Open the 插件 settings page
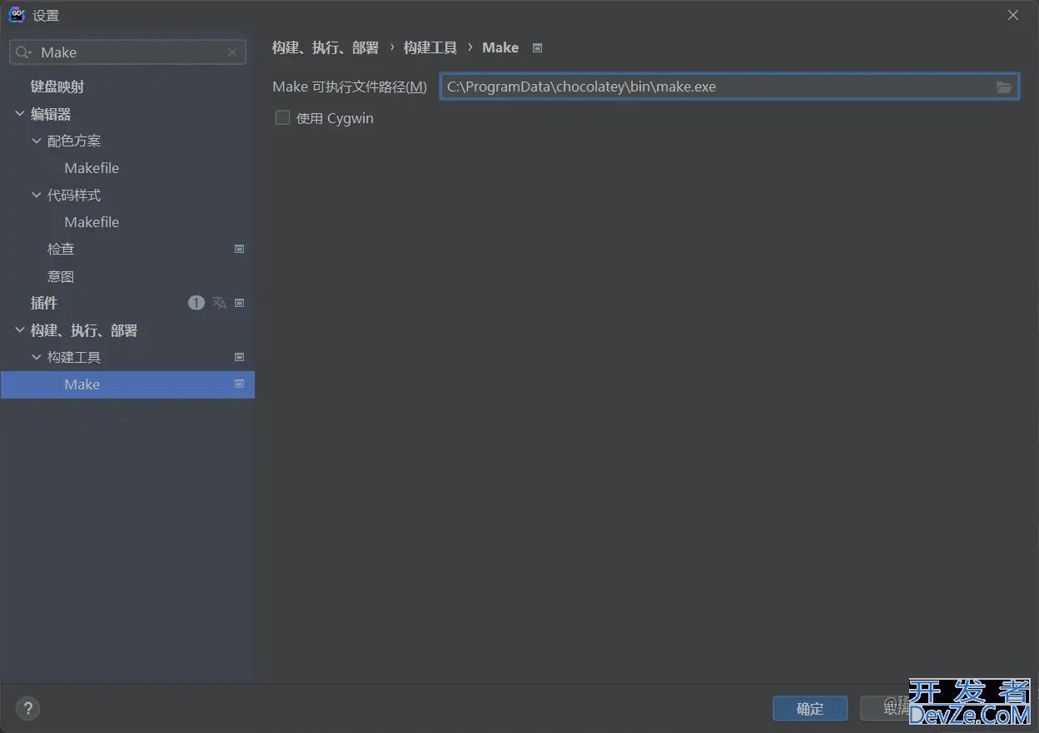Screen dimensions: 1039x733 (x=44, y=303)
